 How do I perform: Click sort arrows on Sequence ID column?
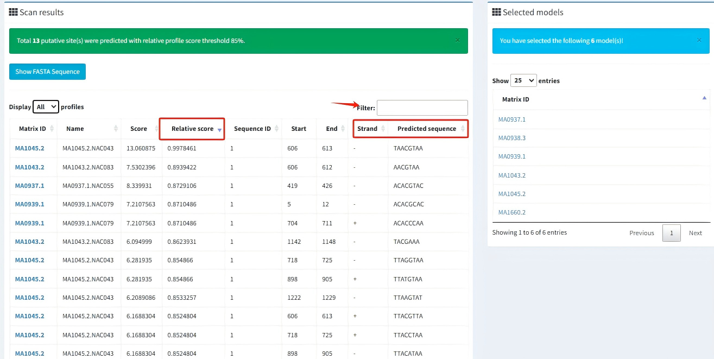click(277, 129)
